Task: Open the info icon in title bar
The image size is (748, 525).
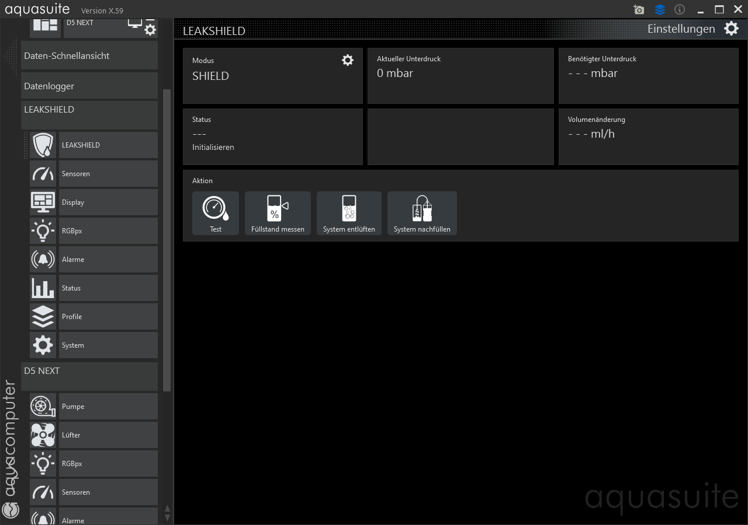Action: (680, 10)
